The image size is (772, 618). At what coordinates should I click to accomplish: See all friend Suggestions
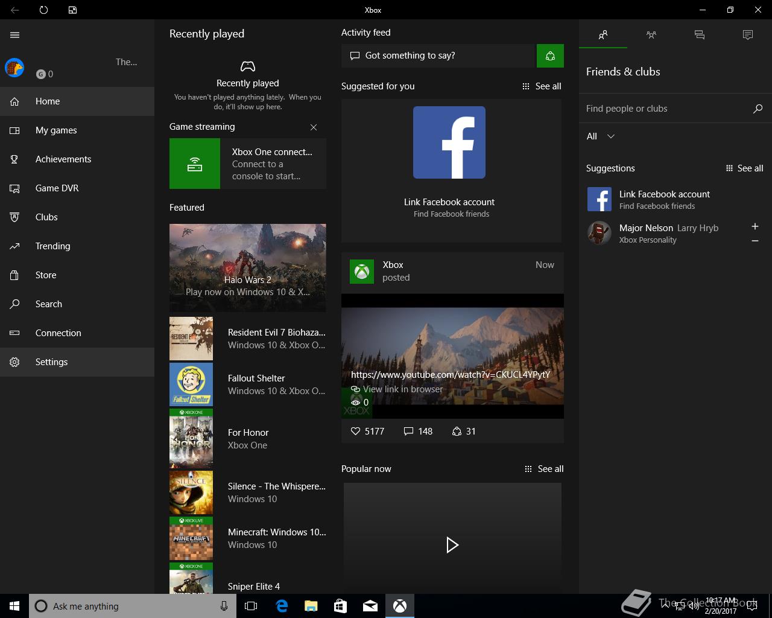(745, 168)
